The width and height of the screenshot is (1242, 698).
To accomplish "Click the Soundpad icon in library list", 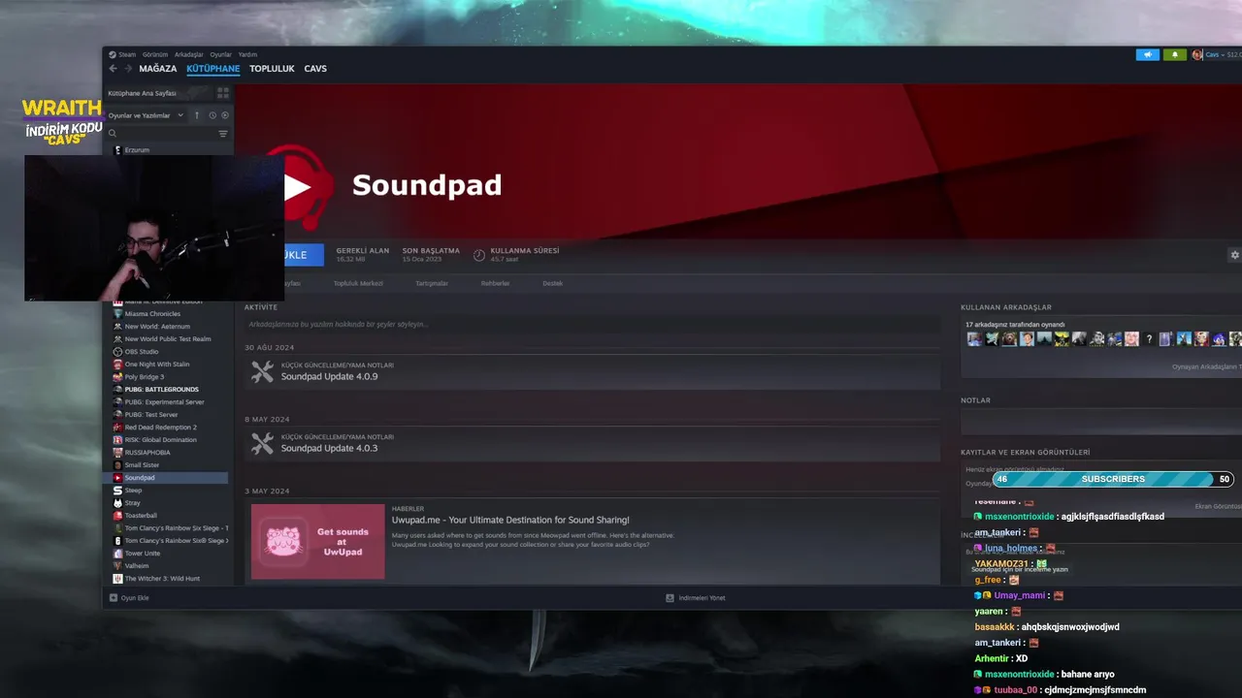I will coord(117,478).
